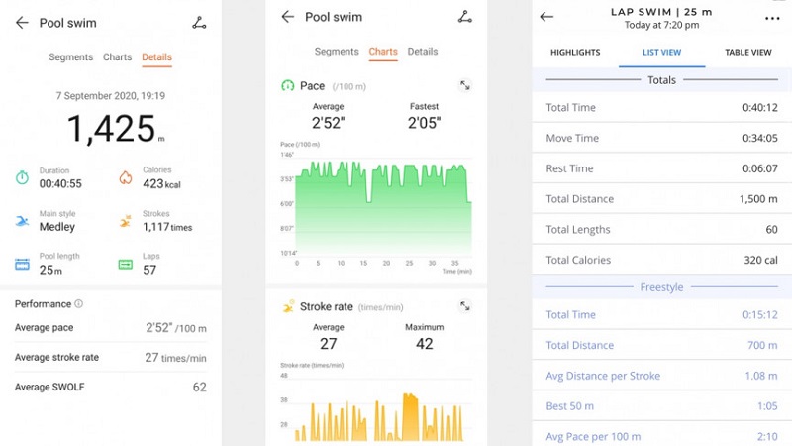Tap the Laps icon beside 57

pos(126,264)
